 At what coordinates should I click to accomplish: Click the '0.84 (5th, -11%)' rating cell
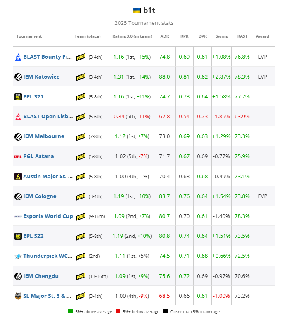(132, 117)
